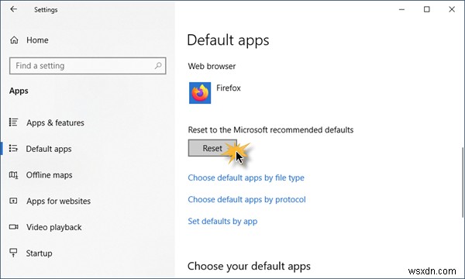Select the Startup icon
465x279 pixels.
pyautogui.click(x=13, y=253)
